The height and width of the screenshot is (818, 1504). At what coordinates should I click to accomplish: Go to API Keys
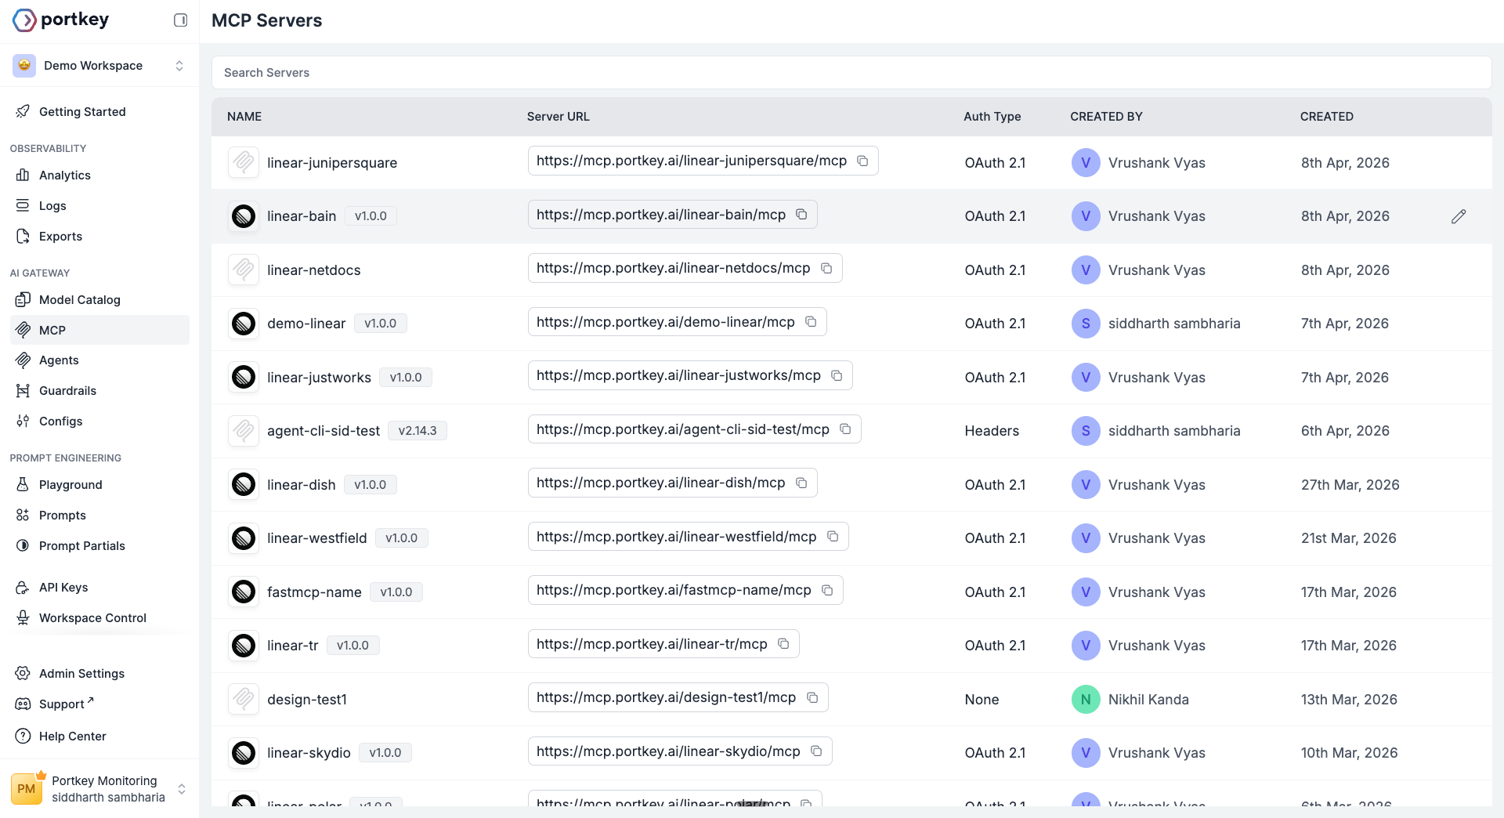click(x=99, y=588)
